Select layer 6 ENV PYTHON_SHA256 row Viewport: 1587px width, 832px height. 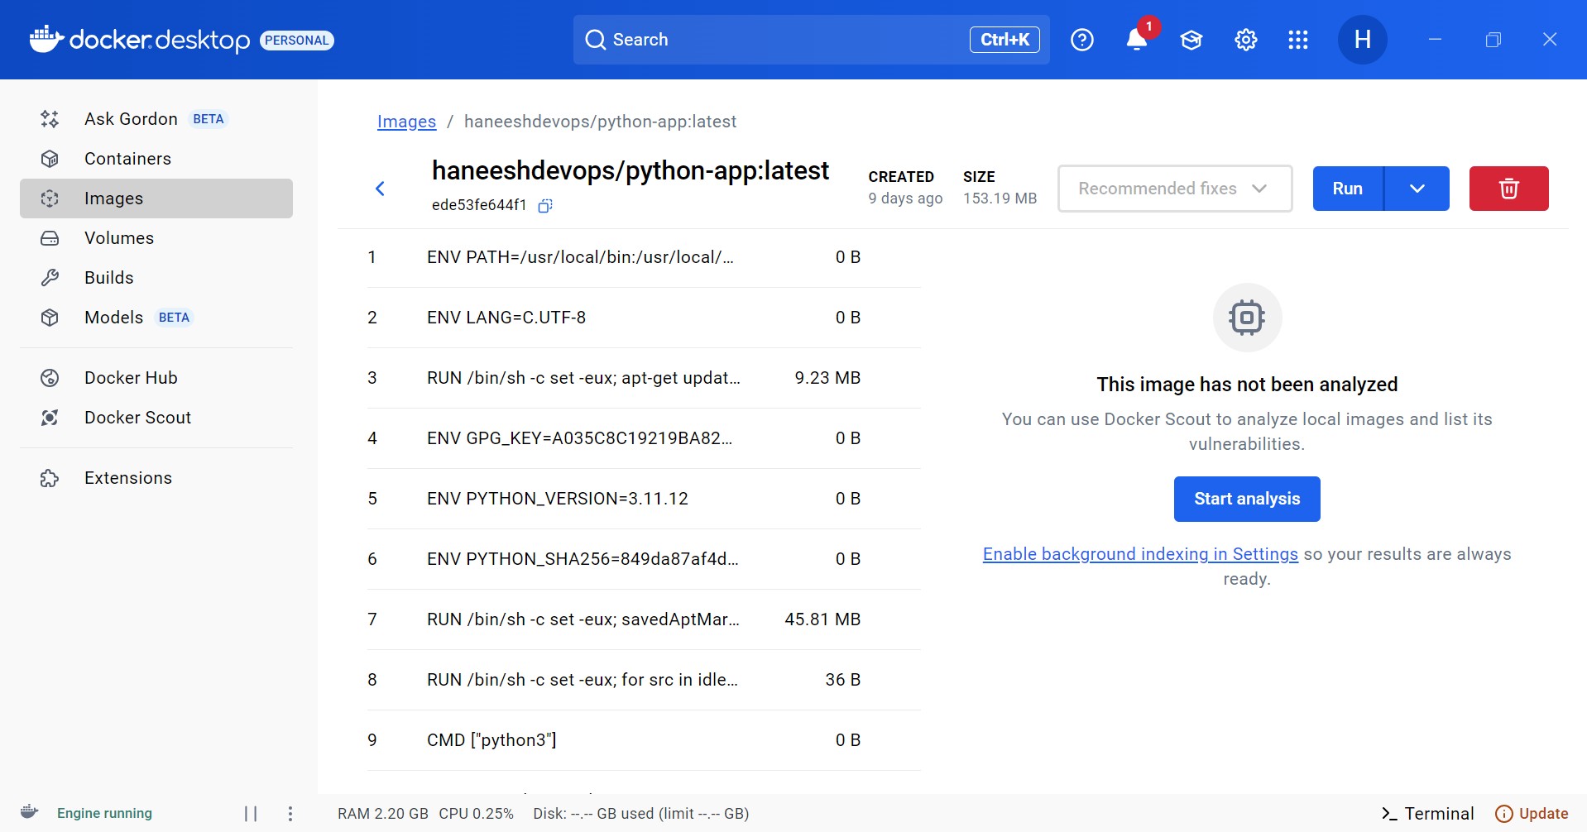click(644, 559)
